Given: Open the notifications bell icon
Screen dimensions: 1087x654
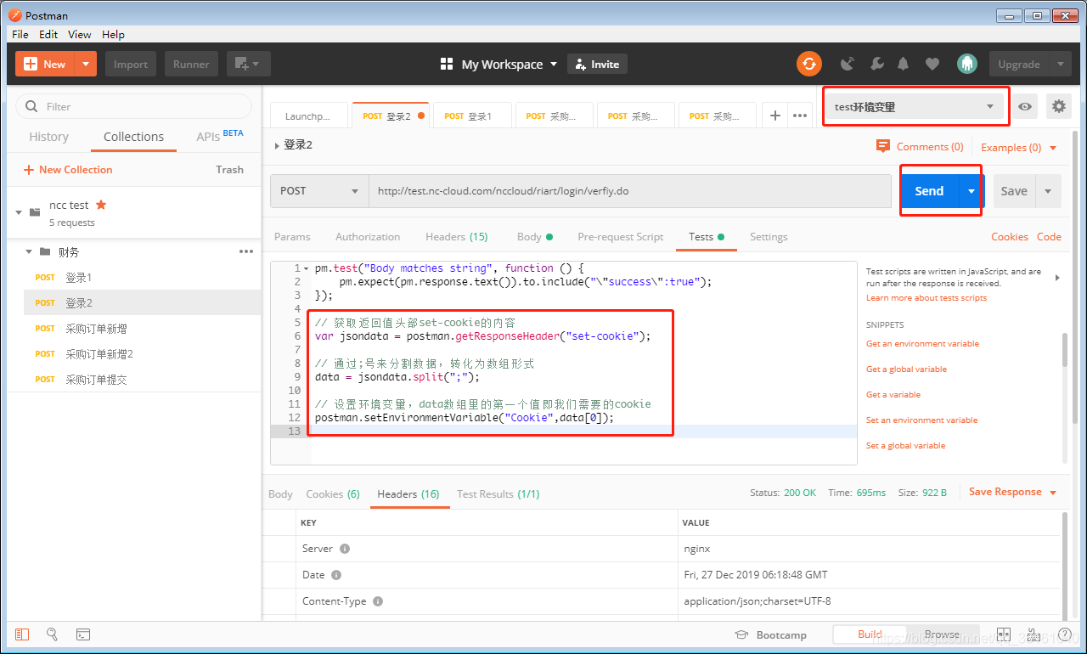Looking at the screenshot, I should click(x=904, y=64).
